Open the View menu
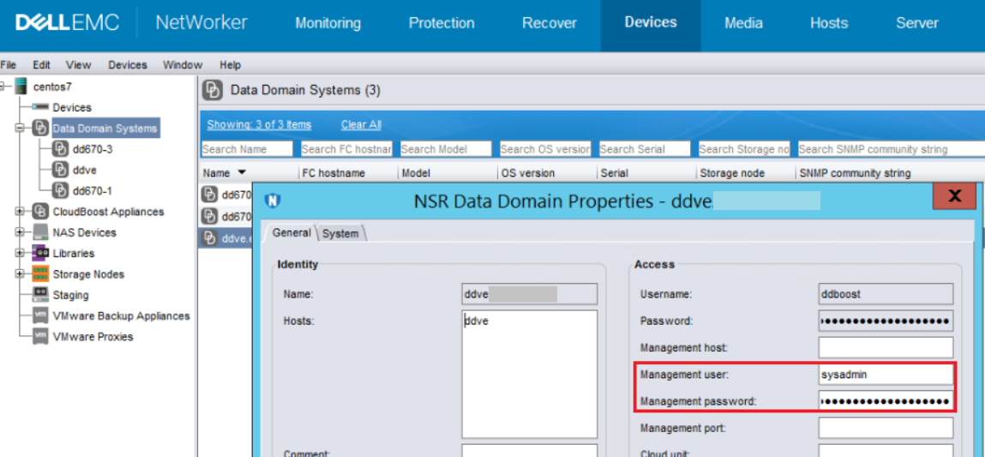Viewport: 985px width, 457px height. tap(79, 65)
